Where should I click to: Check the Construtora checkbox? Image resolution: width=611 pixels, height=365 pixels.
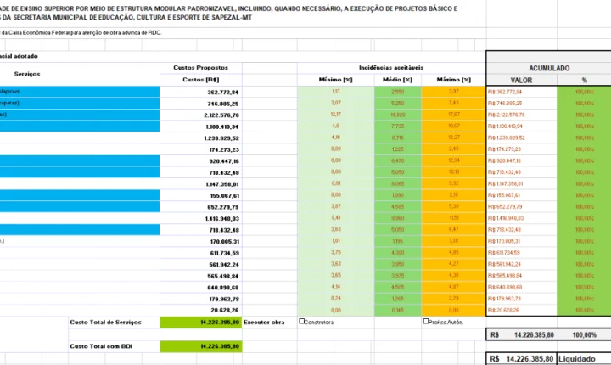(x=302, y=322)
